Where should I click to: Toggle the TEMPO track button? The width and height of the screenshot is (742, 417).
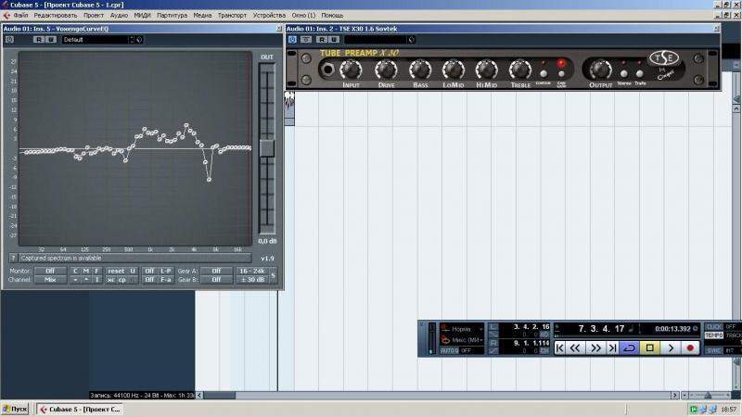click(713, 335)
